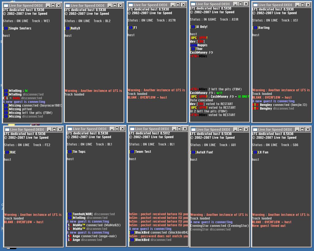
Task: Maximize the AI Only! host window
Action: 241,4
